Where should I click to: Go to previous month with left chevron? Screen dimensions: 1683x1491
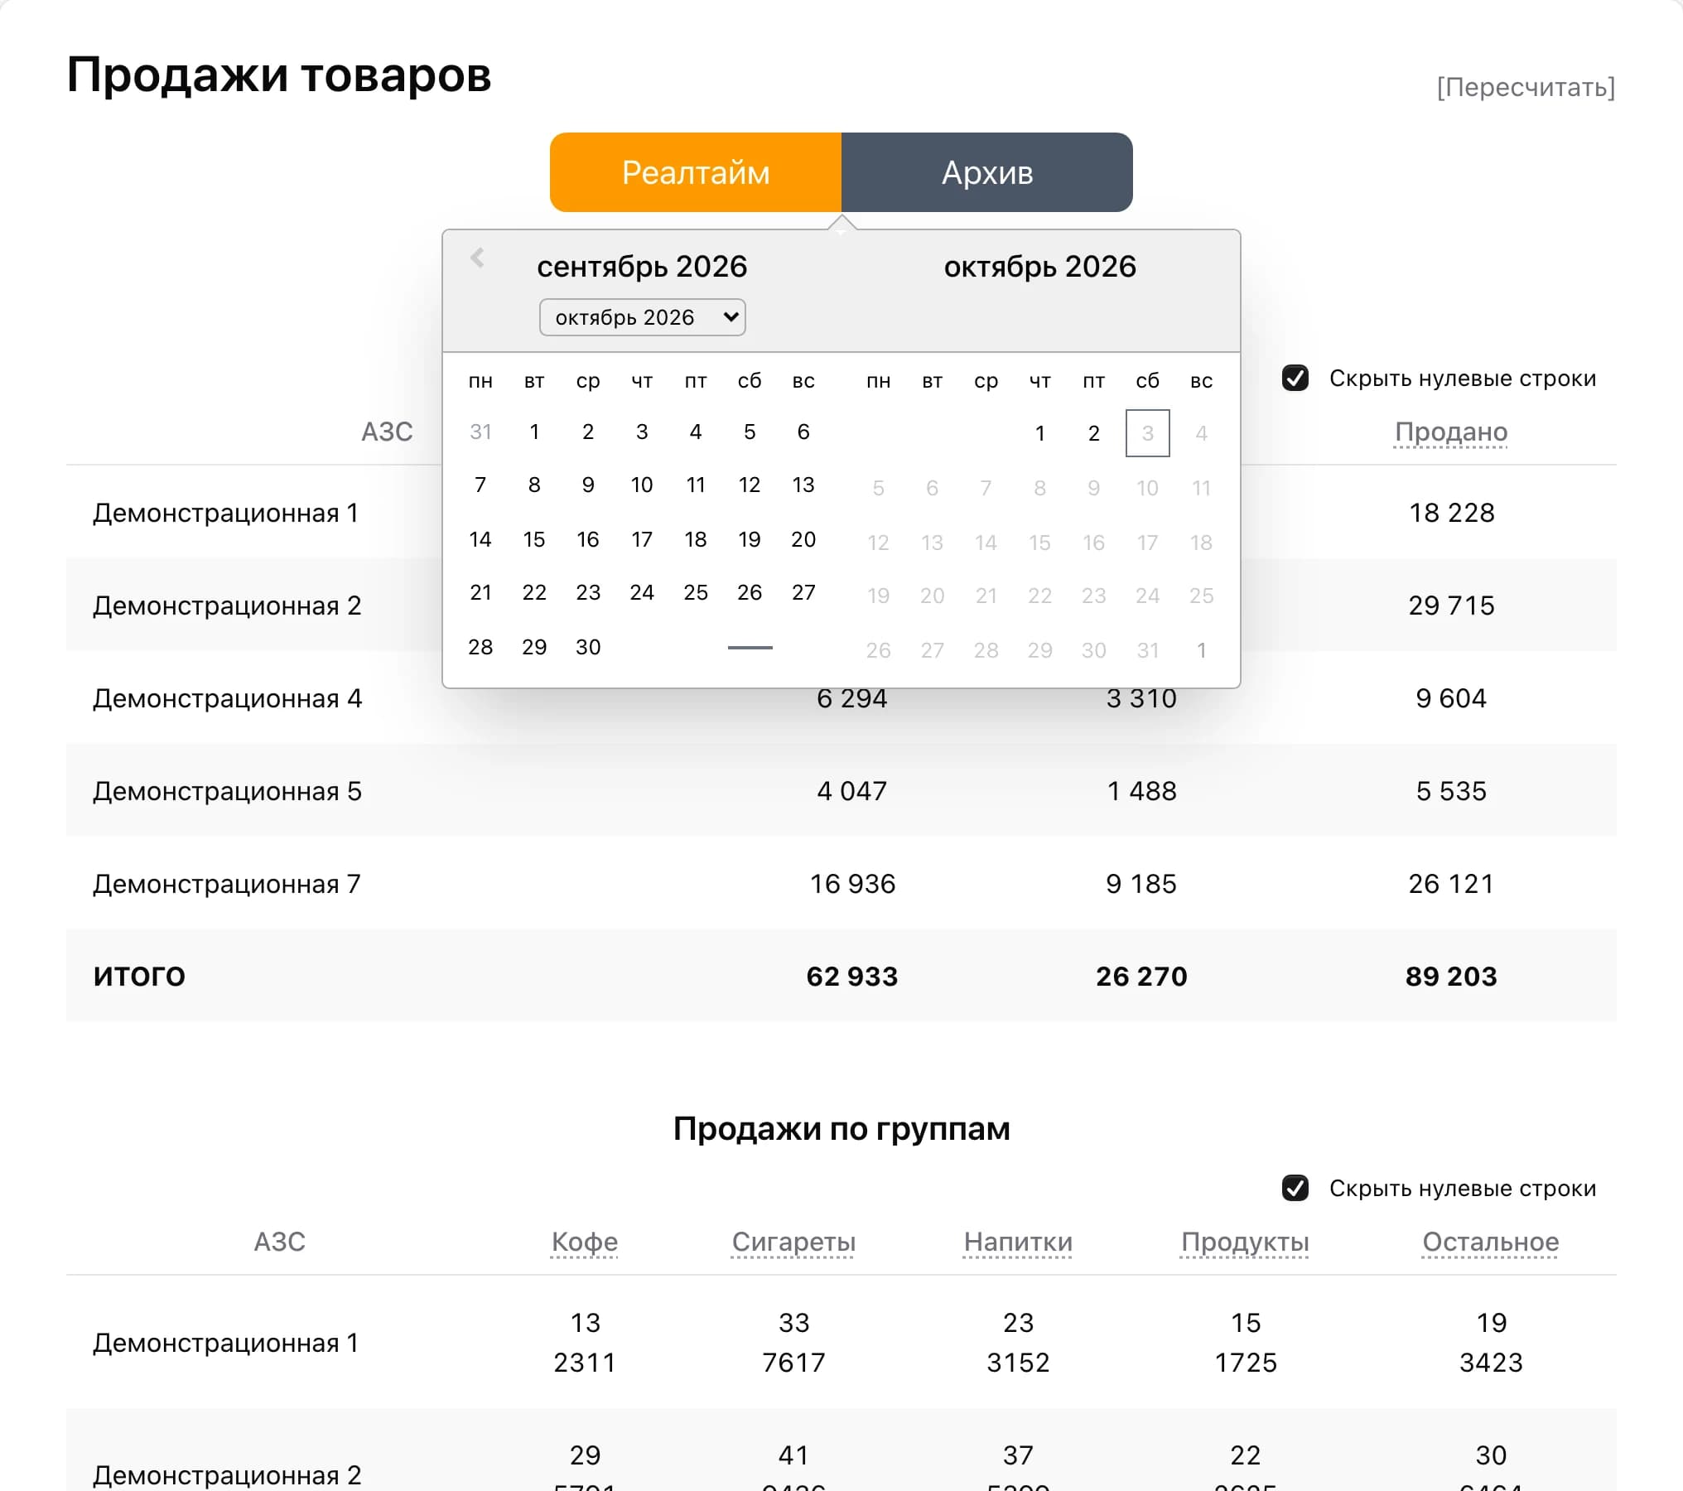pyautogui.click(x=477, y=258)
